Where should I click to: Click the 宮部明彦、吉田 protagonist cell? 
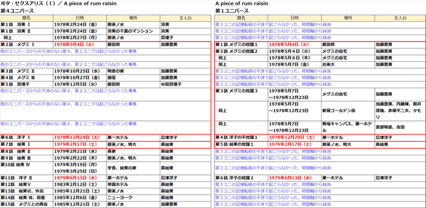click(400, 127)
